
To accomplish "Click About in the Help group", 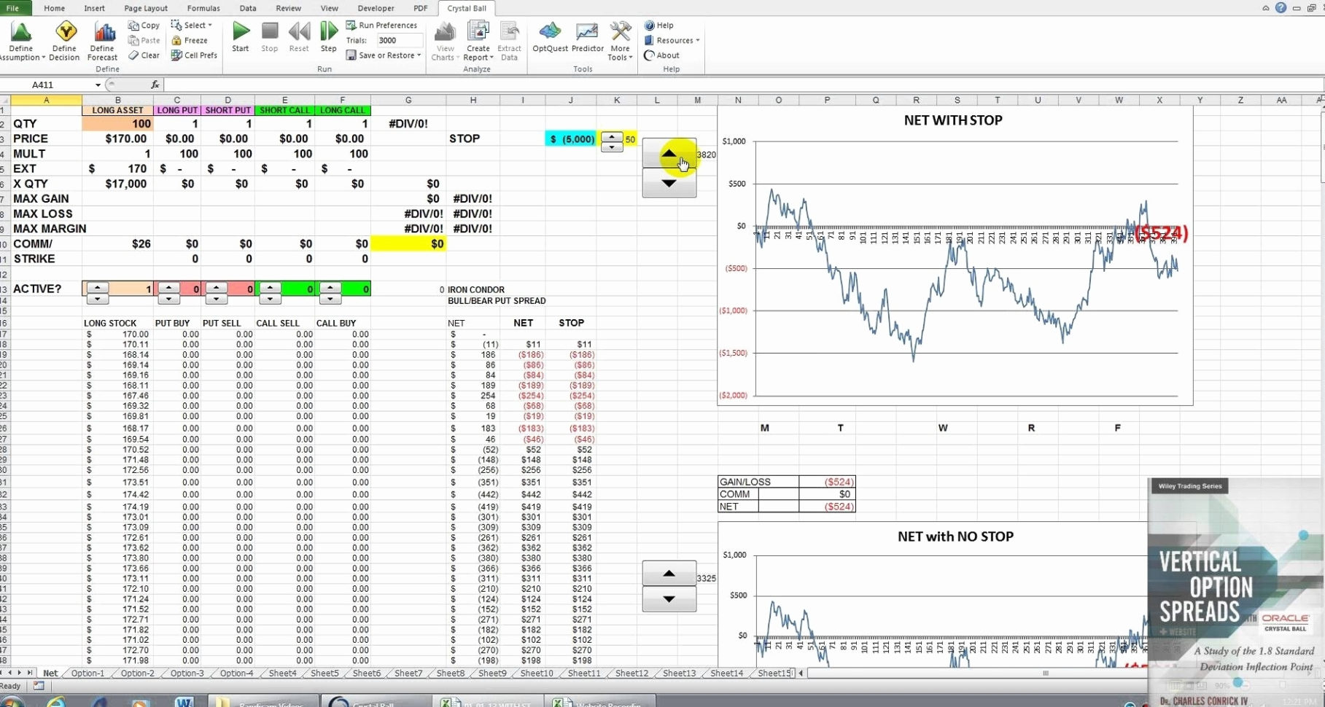I will [661, 55].
